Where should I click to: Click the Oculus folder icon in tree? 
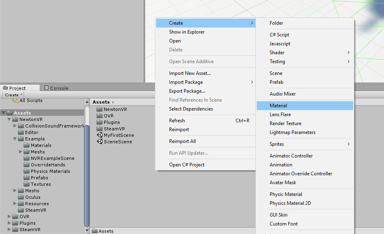[x=21, y=197]
